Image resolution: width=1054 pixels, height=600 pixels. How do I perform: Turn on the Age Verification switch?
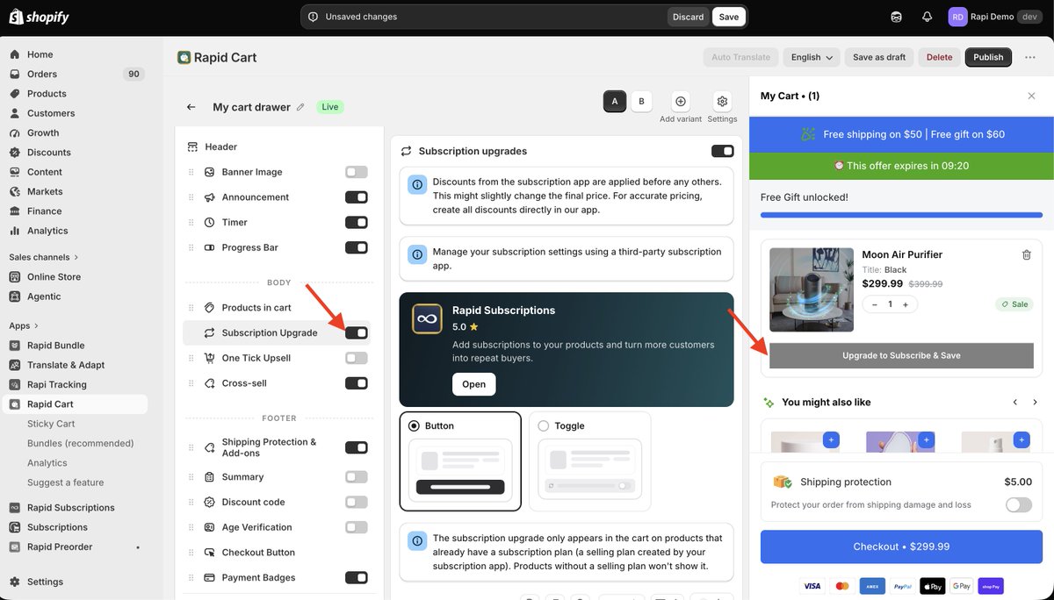[x=356, y=527]
